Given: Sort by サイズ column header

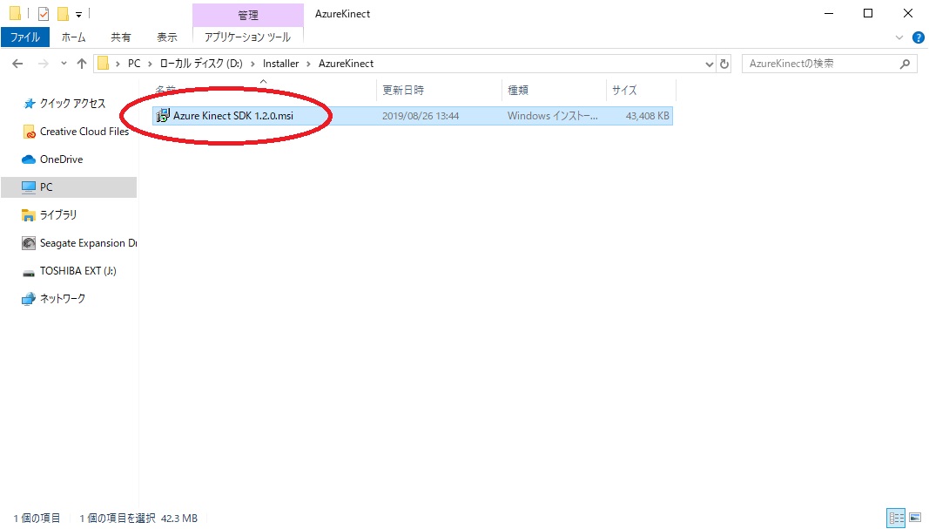Looking at the screenshot, I should point(624,90).
